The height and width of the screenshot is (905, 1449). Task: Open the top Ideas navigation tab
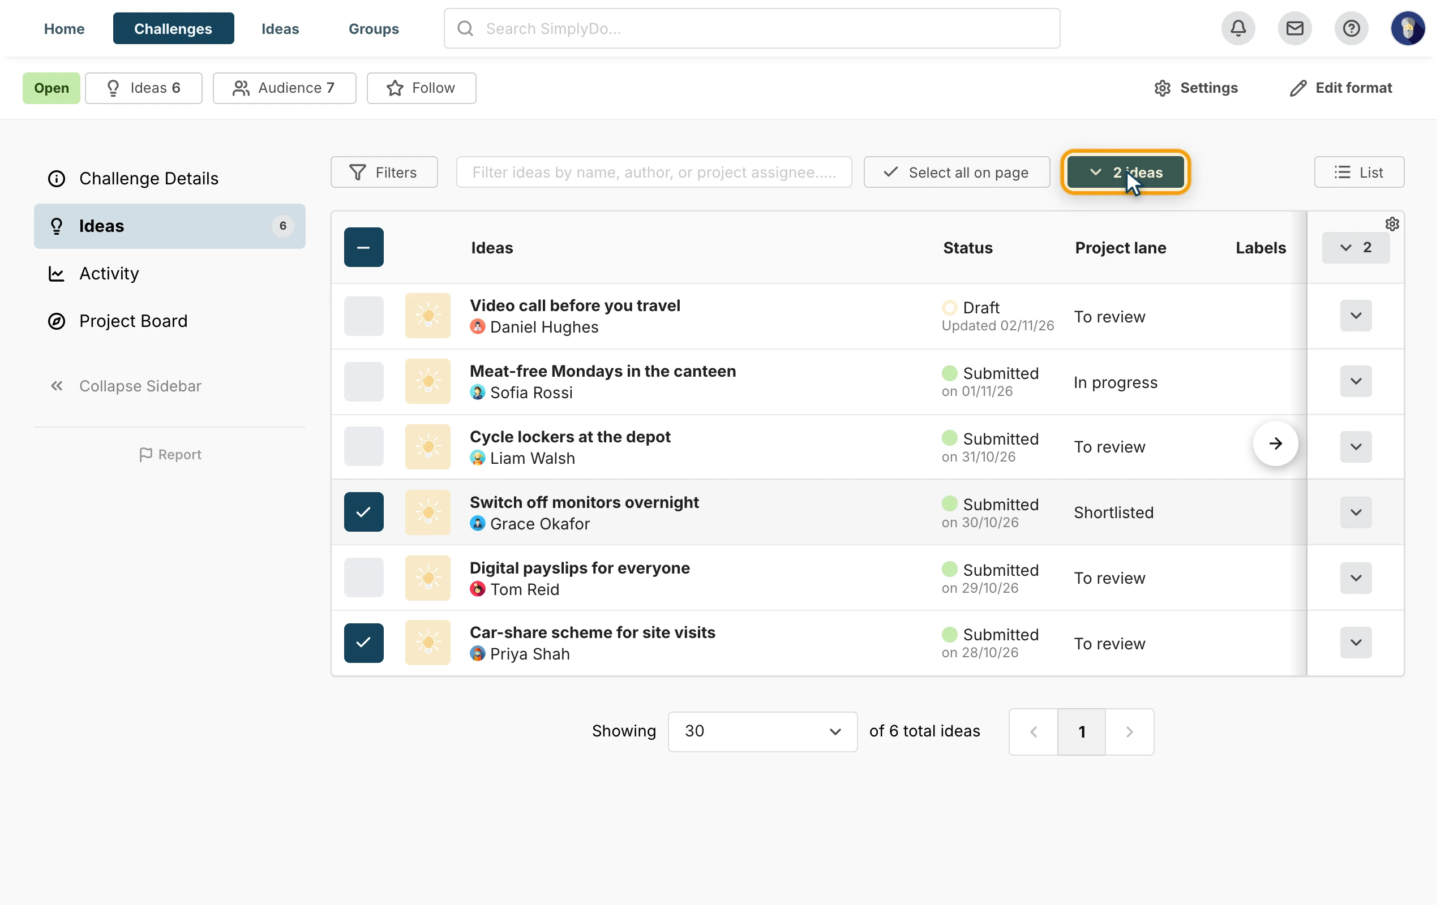pos(280,28)
